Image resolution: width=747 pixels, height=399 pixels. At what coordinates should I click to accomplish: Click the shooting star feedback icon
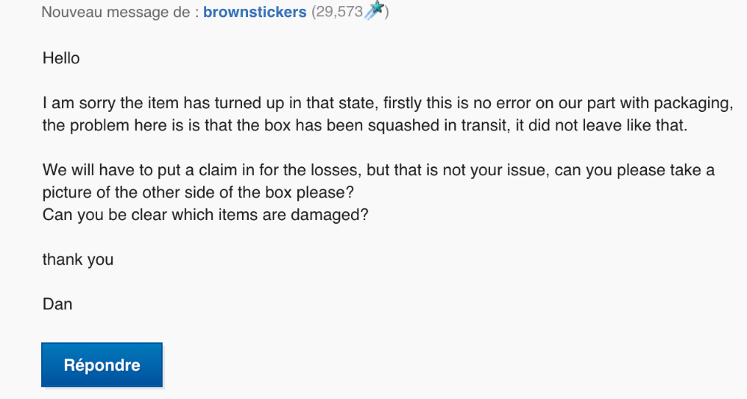coord(374,10)
